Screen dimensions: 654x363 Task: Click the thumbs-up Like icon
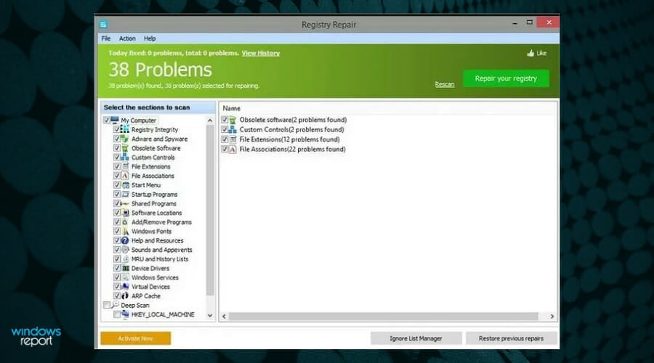coord(530,53)
